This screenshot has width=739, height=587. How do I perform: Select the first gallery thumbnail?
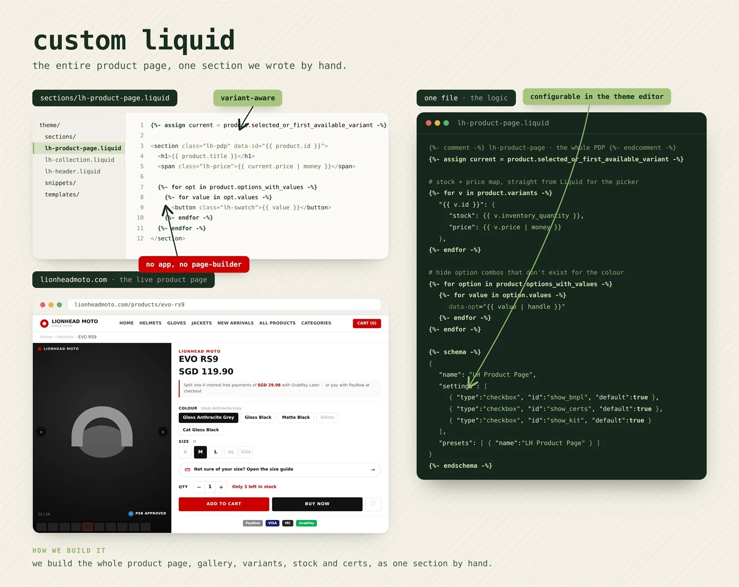point(42,527)
